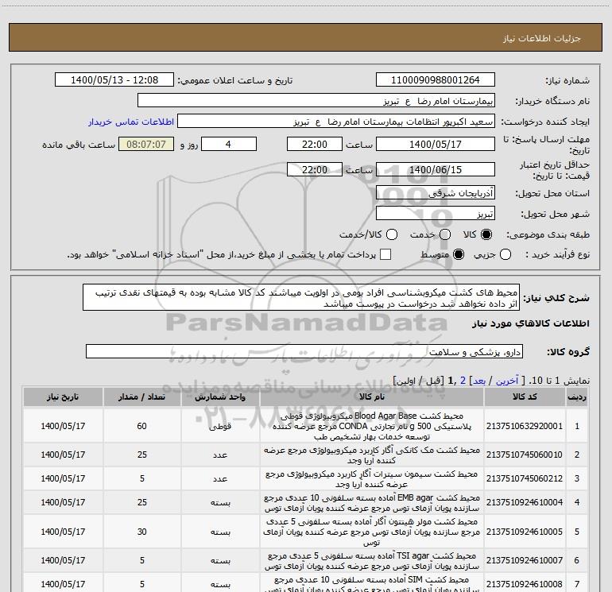Click the EMB agar item name
This screenshot has width=612, height=592.
coord(372,503)
